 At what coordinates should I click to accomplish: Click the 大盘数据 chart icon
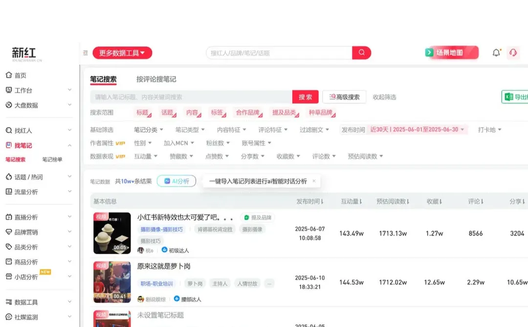click(x=9, y=105)
